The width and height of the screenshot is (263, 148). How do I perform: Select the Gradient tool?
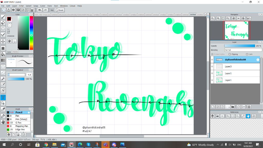click(x=3, y=60)
